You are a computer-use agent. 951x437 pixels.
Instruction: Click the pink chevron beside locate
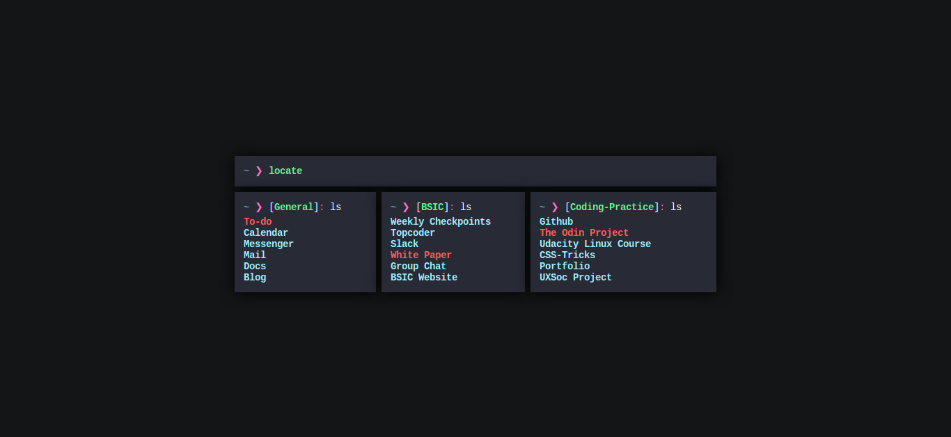pyautogui.click(x=259, y=171)
